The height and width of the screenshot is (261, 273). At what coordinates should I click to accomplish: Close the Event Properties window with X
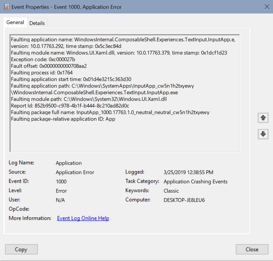(x=267, y=7)
